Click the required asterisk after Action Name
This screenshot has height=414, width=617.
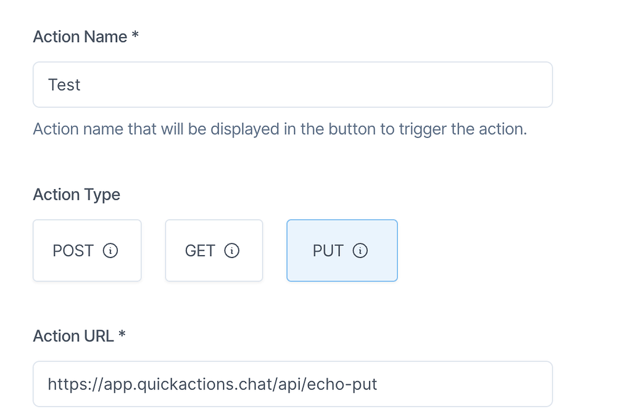(135, 36)
